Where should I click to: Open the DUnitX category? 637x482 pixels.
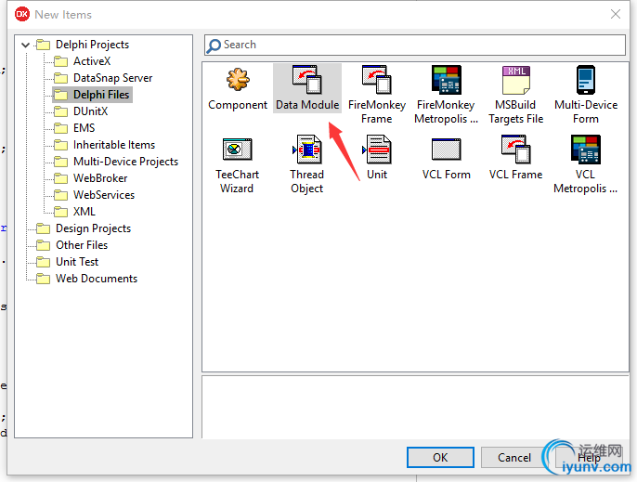tap(81, 111)
